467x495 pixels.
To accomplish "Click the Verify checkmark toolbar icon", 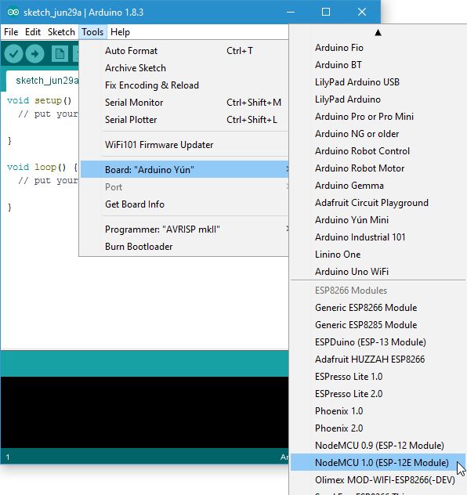I will click(13, 54).
